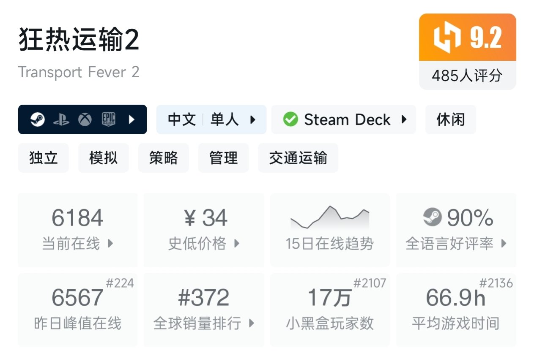Image resolution: width=534 pixels, height=353 pixels.
Task: Click the green Steam Deck verified checkmark
Action: [x=290, y=120]
